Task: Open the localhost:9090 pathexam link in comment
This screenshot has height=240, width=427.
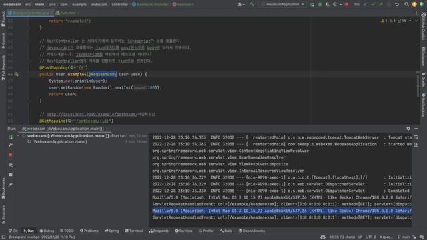Action: [x=92, y=114]
